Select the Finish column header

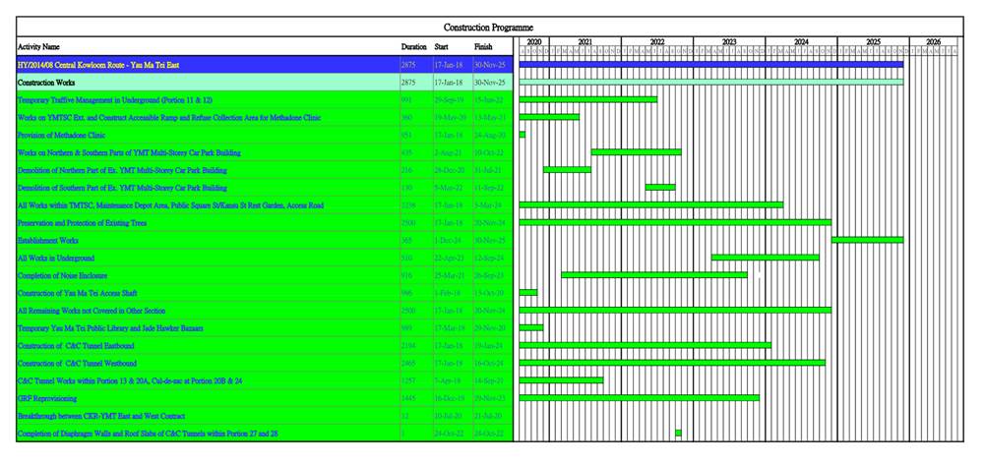click(x=483, y=47)
